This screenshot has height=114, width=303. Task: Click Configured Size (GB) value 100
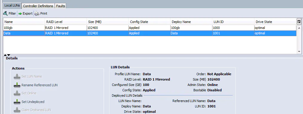point(146,85)
